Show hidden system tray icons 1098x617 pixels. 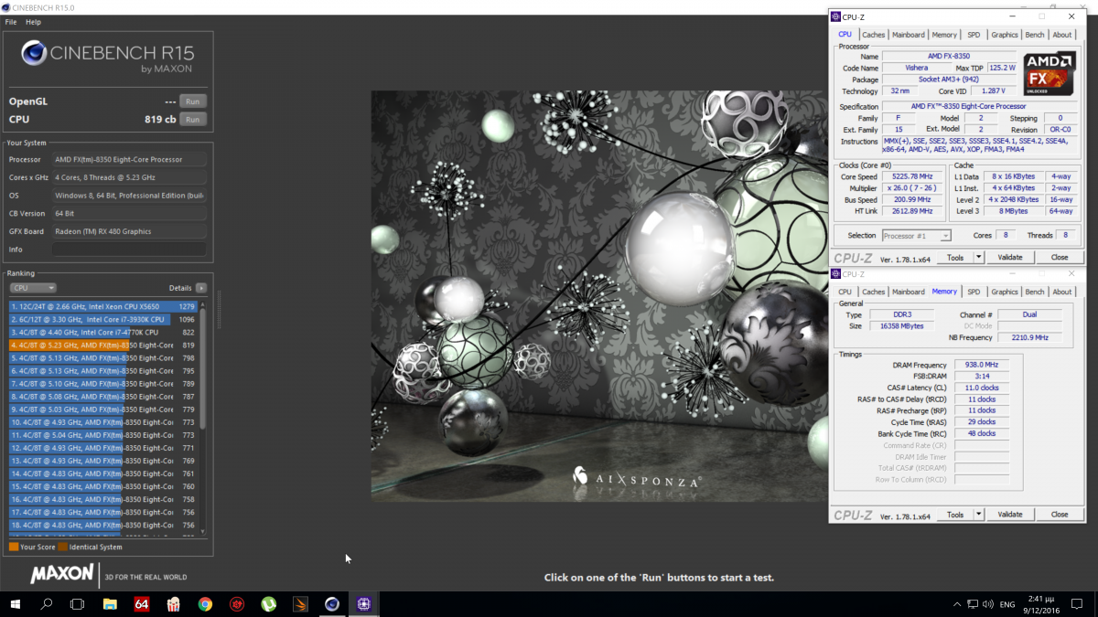[957, 604]
